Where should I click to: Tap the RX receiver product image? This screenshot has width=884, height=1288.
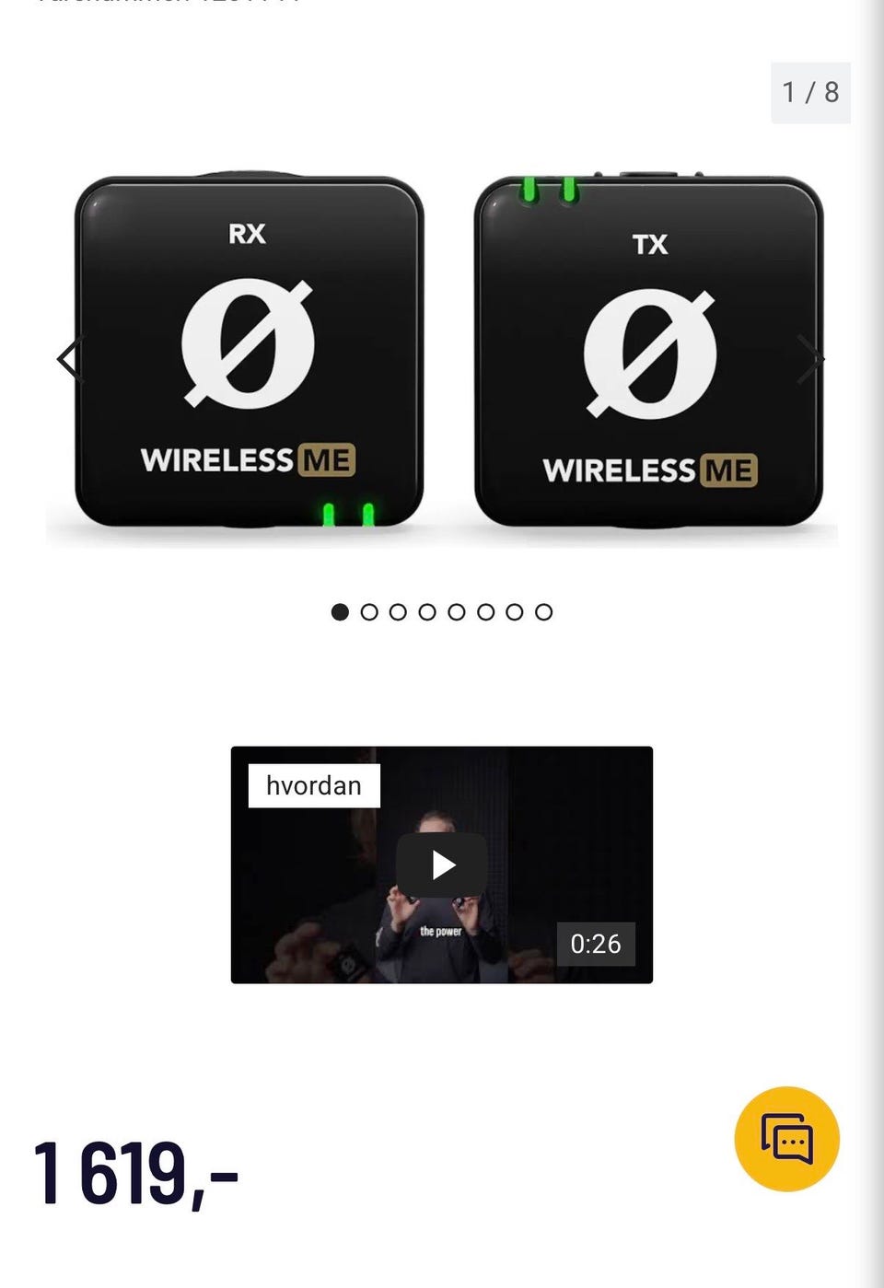pyautogui.click(x=249, y=351)
